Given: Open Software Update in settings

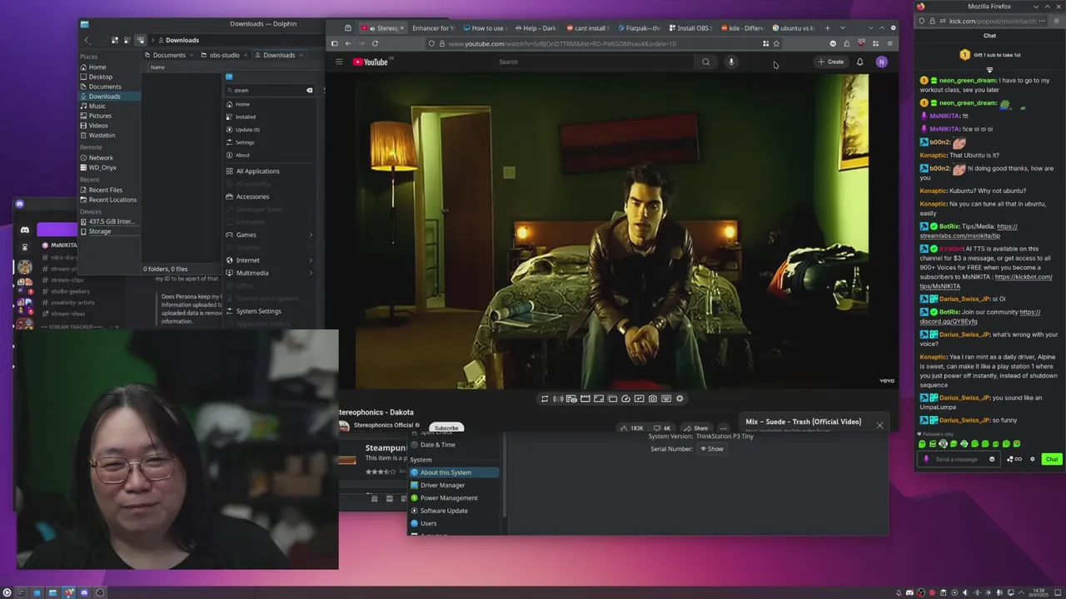Looking at the screenshot, I should (x=454, y=511).
